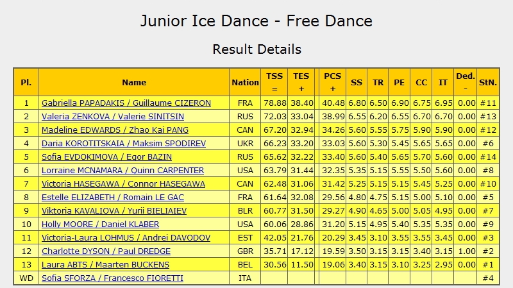Open Daria KOROTITSKAIA / Maksim SPODIREV entry

coord(124,143)
